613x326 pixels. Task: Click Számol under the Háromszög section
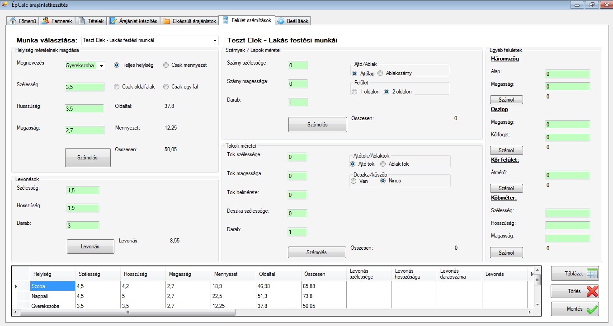pyautogui.click(x=506, y=100)
